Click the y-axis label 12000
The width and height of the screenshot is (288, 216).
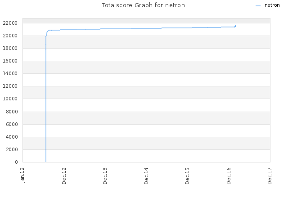(x=10, y=86)
